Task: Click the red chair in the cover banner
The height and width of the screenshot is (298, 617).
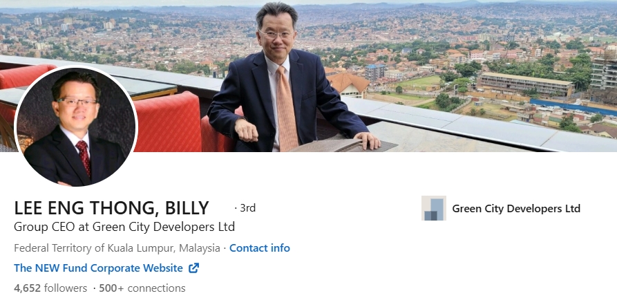Action: [x=168, y=122]
